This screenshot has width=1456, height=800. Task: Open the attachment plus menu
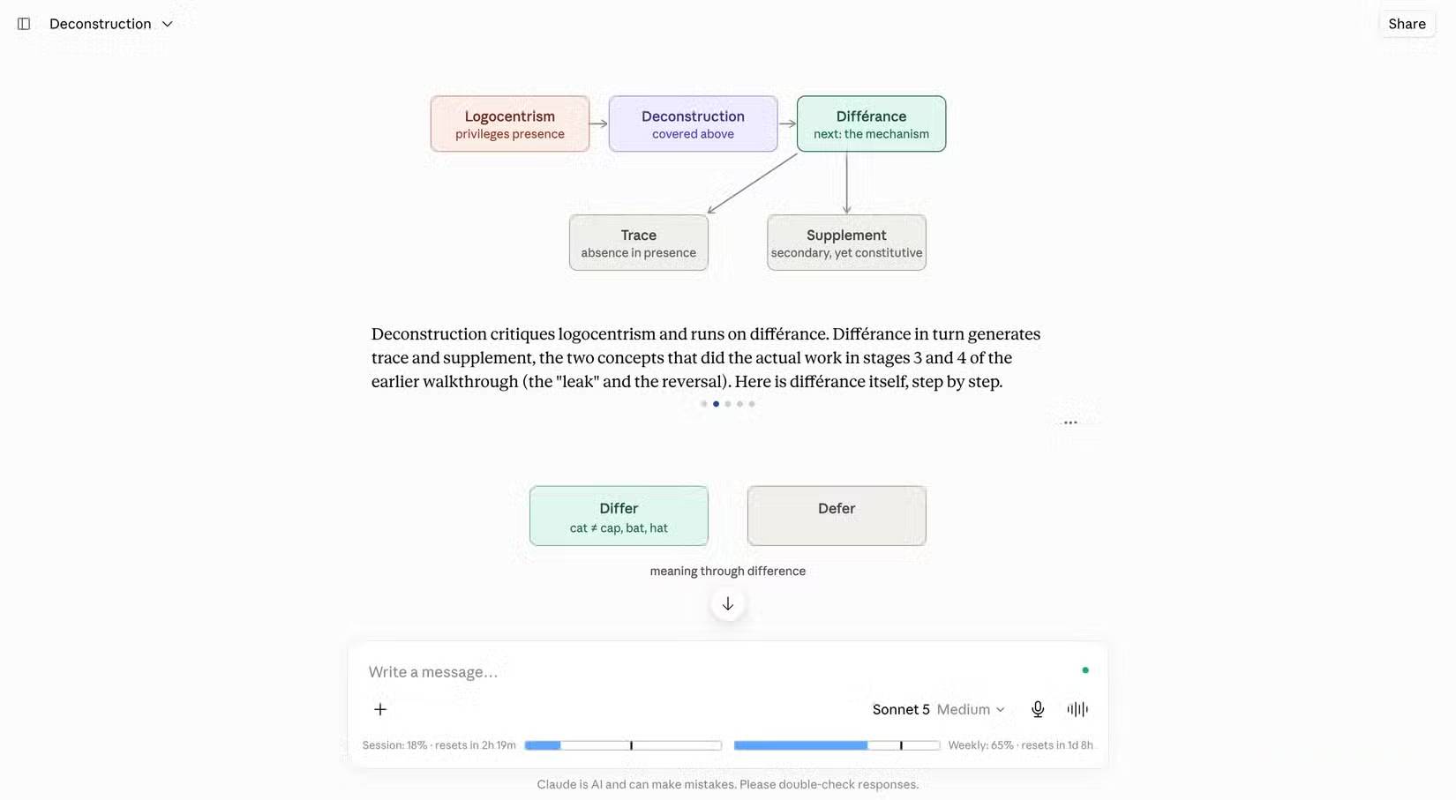click(380, 709)
